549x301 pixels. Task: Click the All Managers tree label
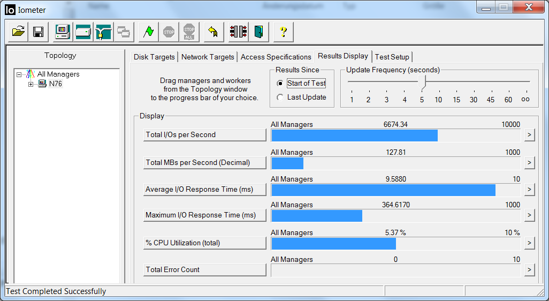tap(58, 74)
